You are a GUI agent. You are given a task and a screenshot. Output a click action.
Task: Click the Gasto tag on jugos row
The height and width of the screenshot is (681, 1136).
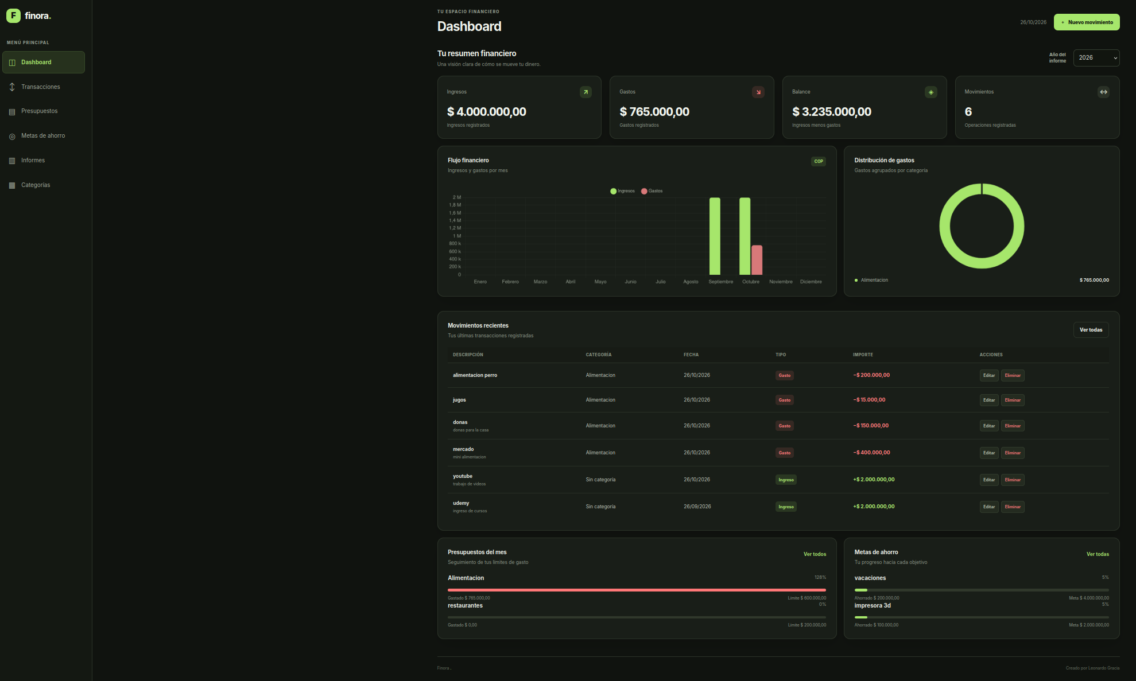point(784,400)
